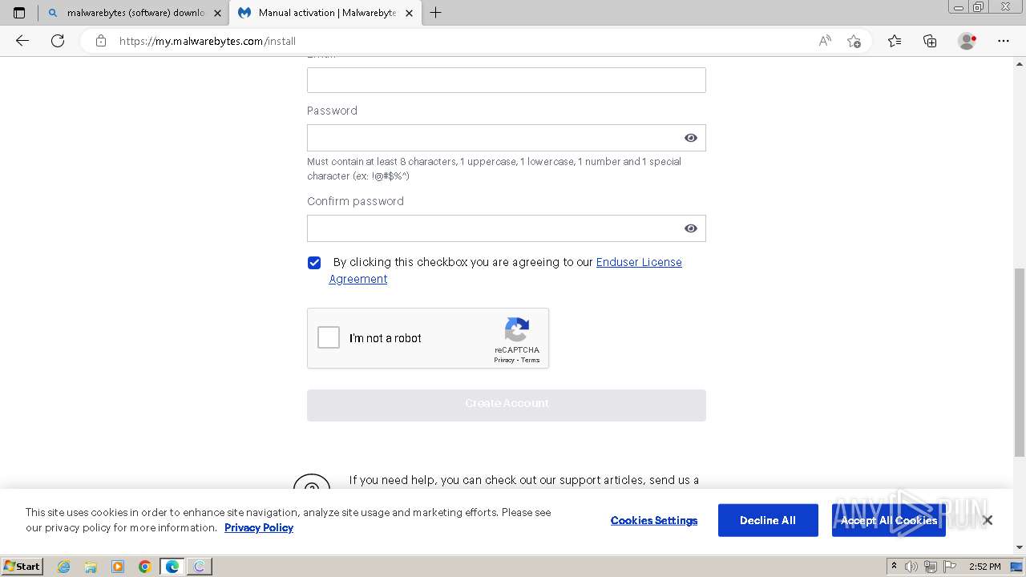Viewport: 1026px width, 577px height.
Task: Click the tab actions menu icon
Action: (19, 13)
